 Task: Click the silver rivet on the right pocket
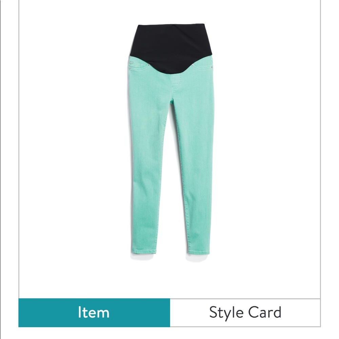click(212, 68)
